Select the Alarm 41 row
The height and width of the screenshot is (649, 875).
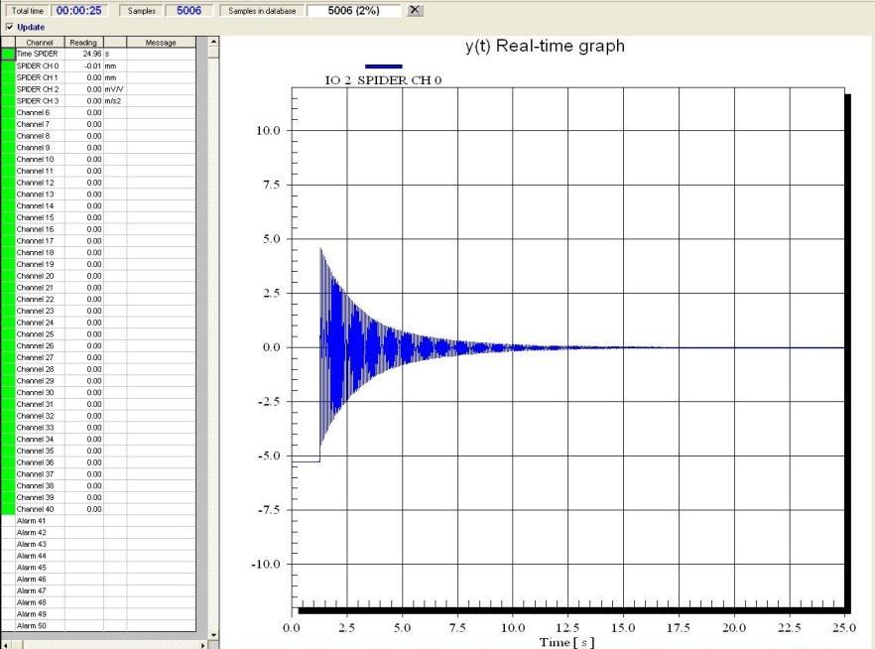point(98,521)
